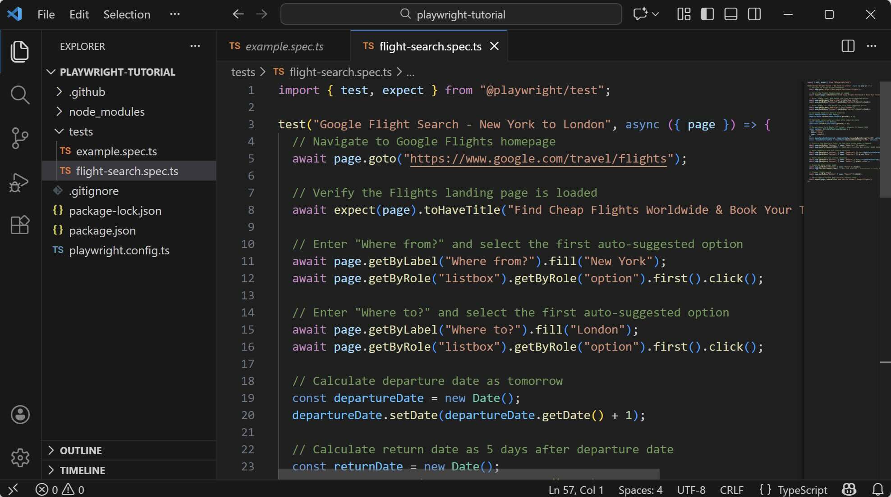This screenshot has width=891, height=497.
Task: Open Run and Debug view
Action: coord(20,182)
